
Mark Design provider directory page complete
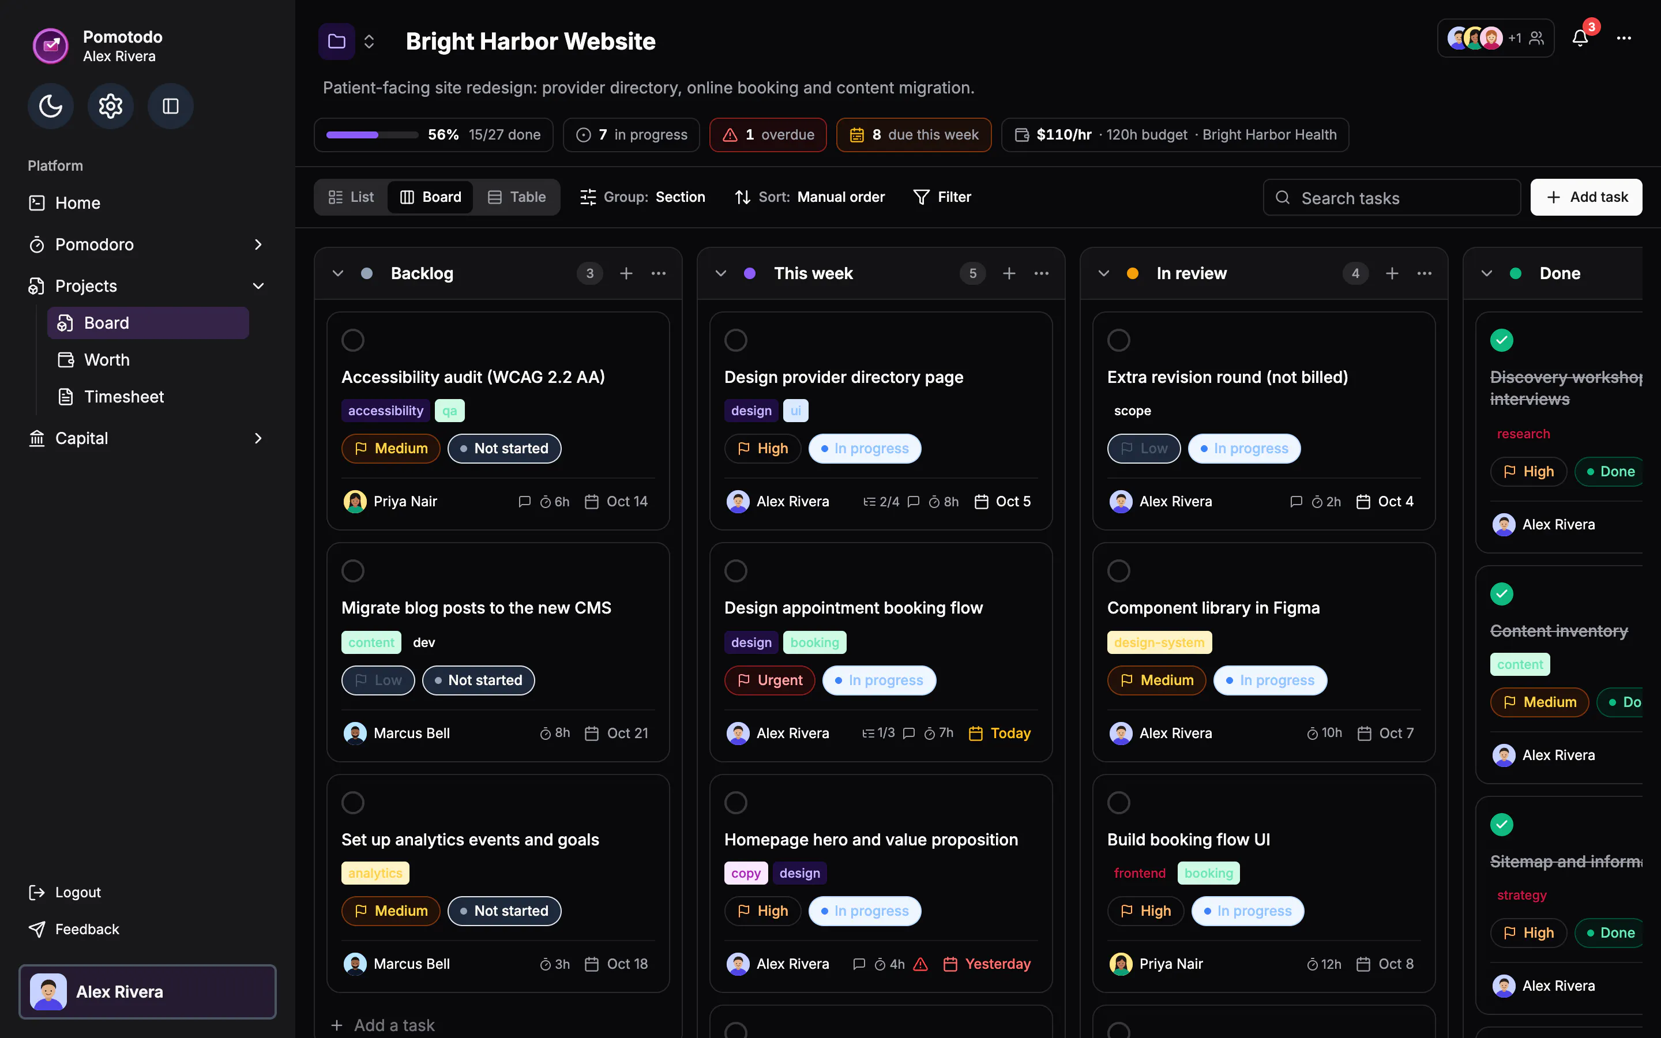(736, 340)
